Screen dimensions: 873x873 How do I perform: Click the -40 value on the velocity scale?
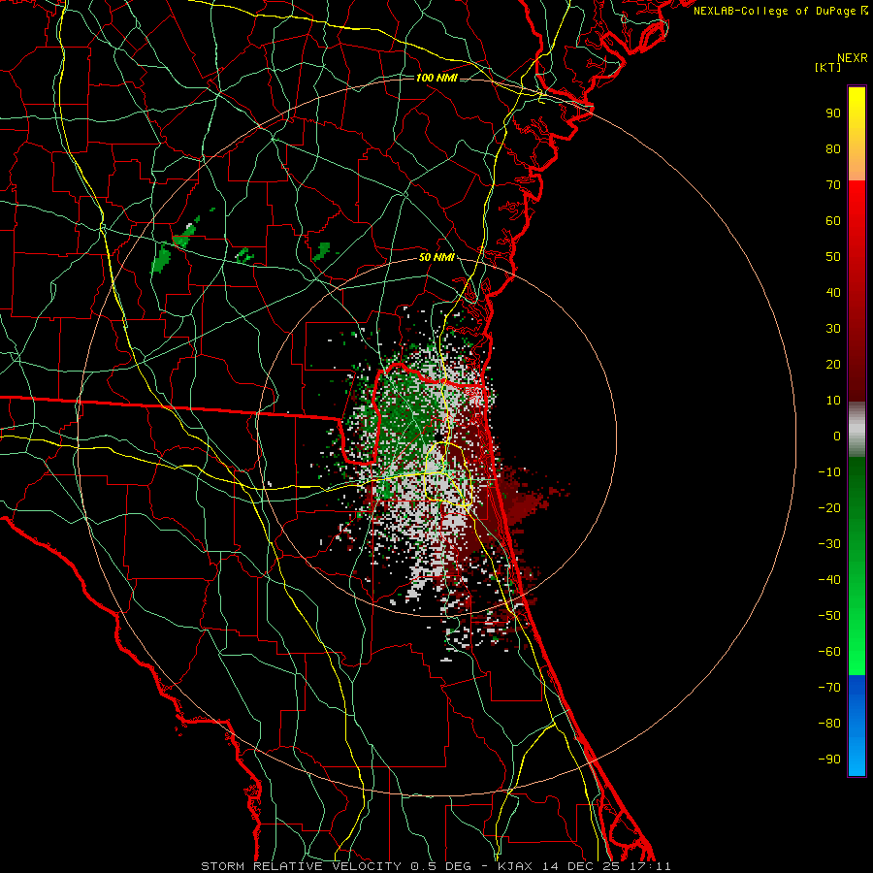tap(829, 580)
